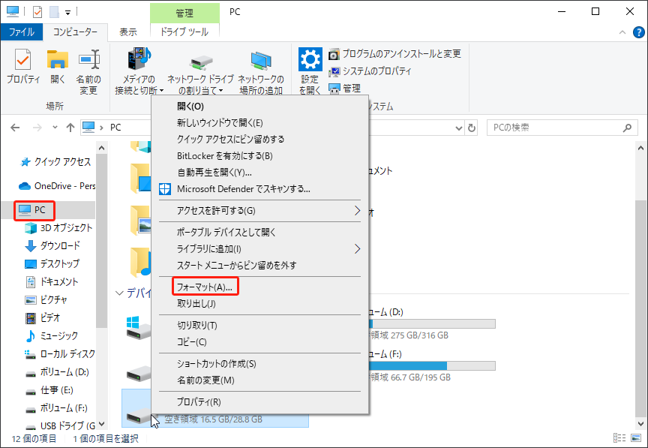
Task: Open Volume (D:) in sidebar
Action: tap(57, 372)
